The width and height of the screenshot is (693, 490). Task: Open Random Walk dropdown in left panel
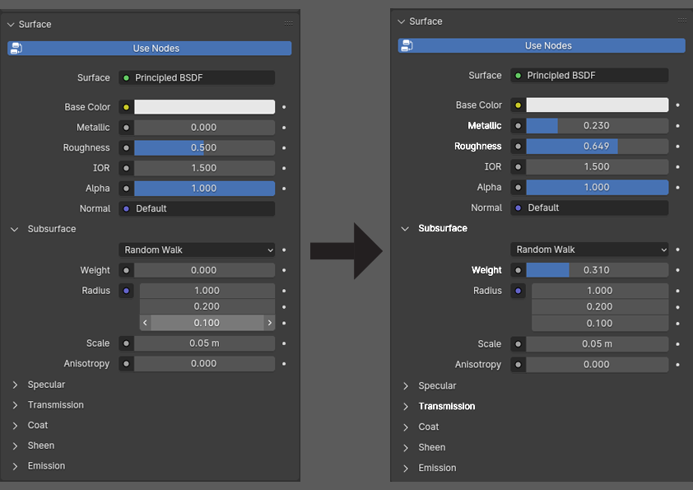(197, 250)
